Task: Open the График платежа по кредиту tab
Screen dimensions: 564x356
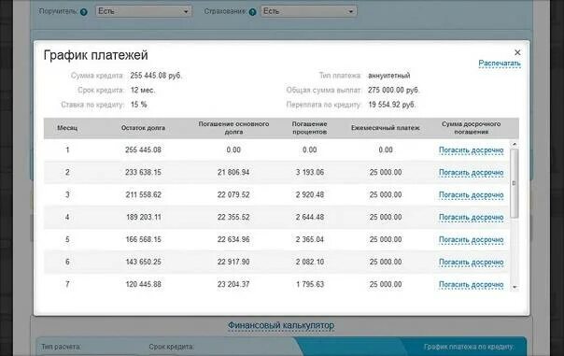Action: pos(469,347)
